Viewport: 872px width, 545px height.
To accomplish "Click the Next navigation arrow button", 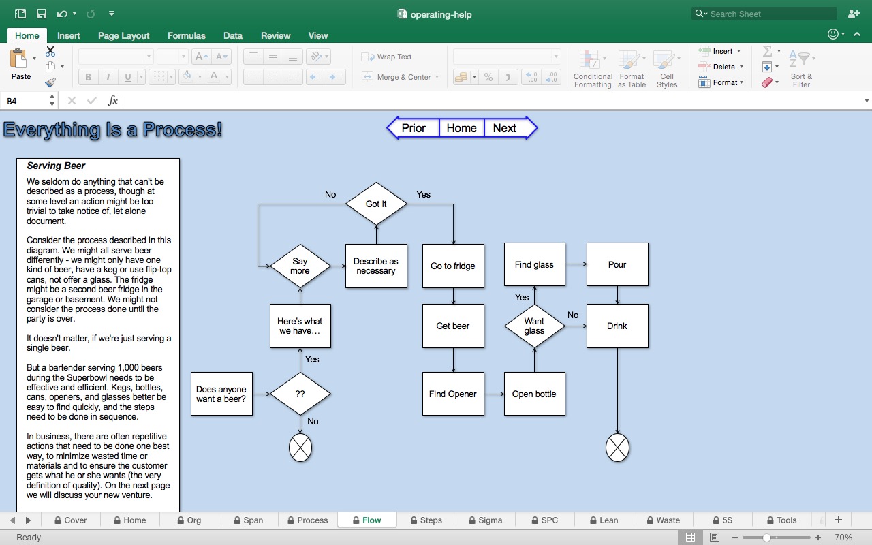I will click(511, 128).
